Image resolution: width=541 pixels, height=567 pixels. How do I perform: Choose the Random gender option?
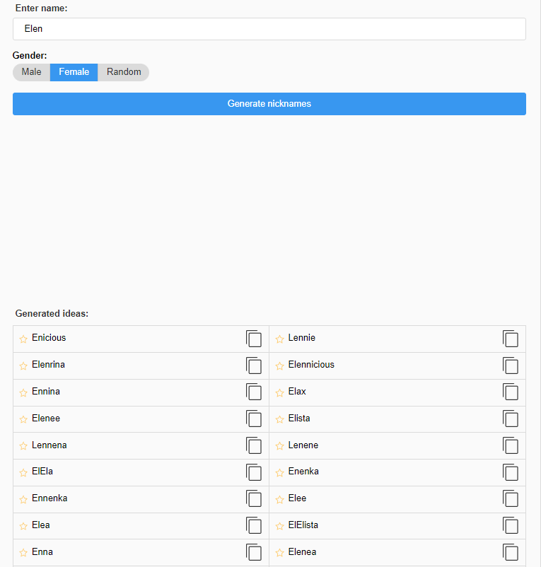click(124, 72)
